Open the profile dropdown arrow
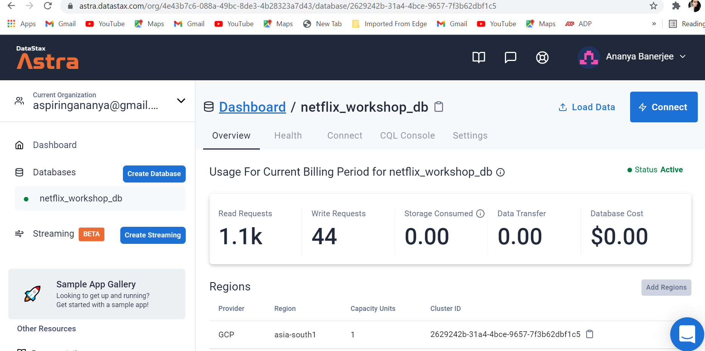The width and height of the screenshot is (705, 351). pyautogui.click(x=683, y=56)
